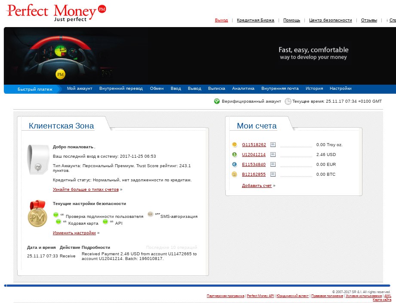This screenshot has width=396, height=303.
Task: Open the AML footer link
Action: point(388,296)
